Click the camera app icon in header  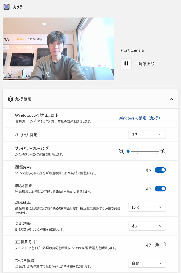pyautogui.click(x=7, y=7)
